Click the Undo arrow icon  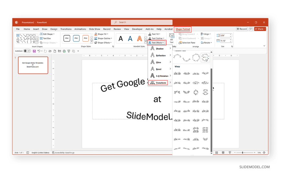39,51
